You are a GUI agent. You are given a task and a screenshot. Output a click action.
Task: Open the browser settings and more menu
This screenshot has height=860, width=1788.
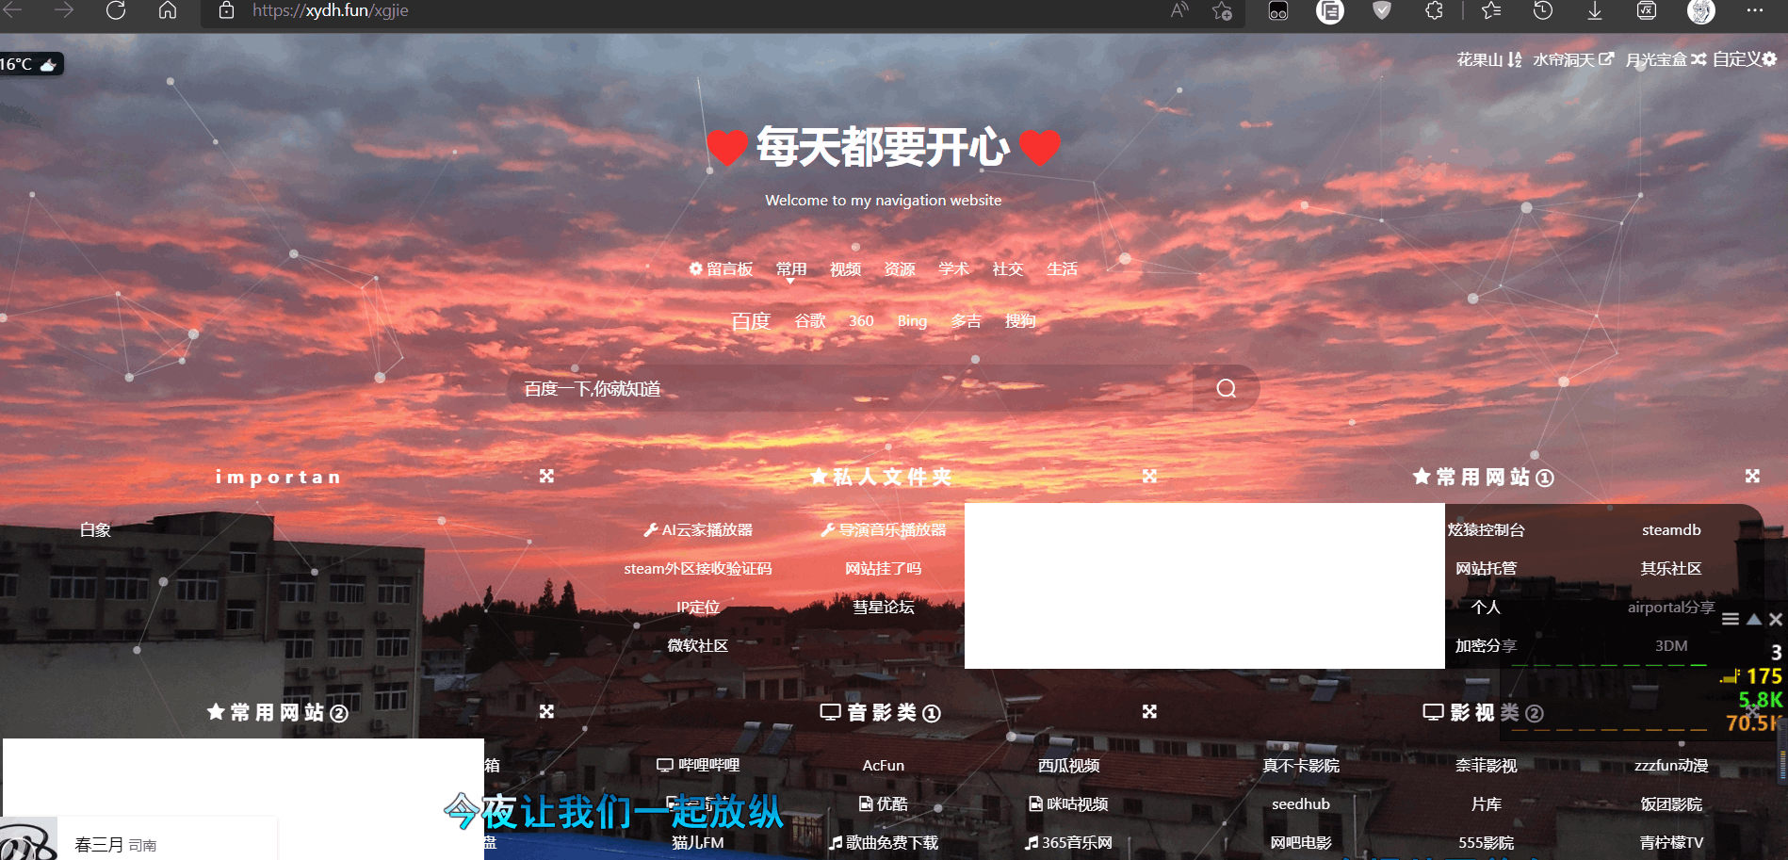coord(1754,10)
